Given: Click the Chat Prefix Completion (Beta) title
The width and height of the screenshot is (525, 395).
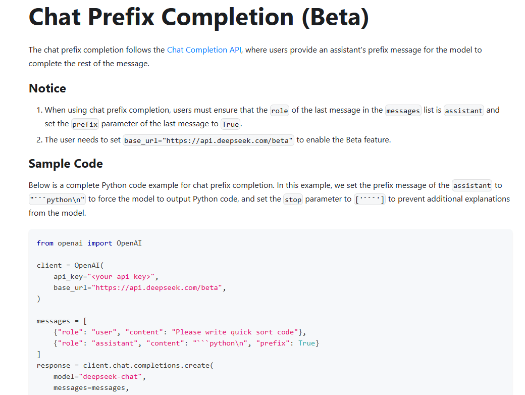Looking at the screenshot, I should [x=199, y=17].
